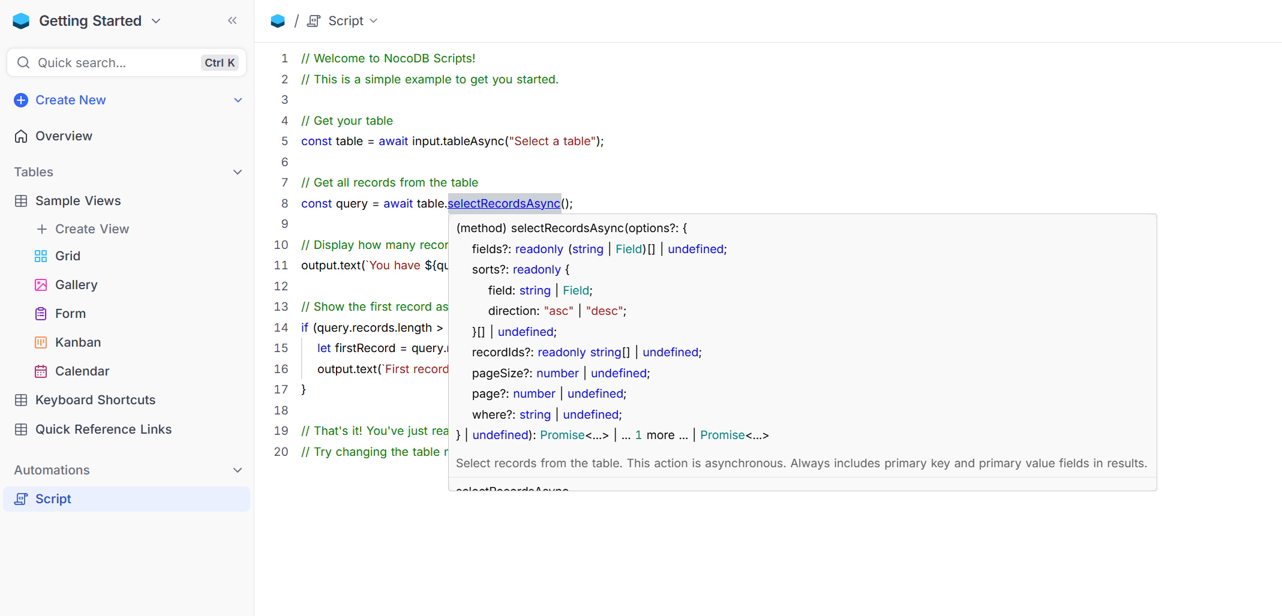Collapse the Automations section
Viewport: 1282px width, 616px height.
point(238,470)
